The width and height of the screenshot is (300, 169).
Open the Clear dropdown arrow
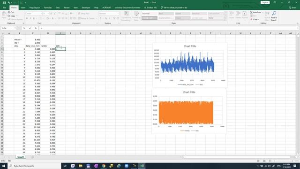tap(258, 20)
